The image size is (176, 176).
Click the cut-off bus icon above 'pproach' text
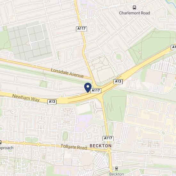pyautogui.click(x=1, y=143)
